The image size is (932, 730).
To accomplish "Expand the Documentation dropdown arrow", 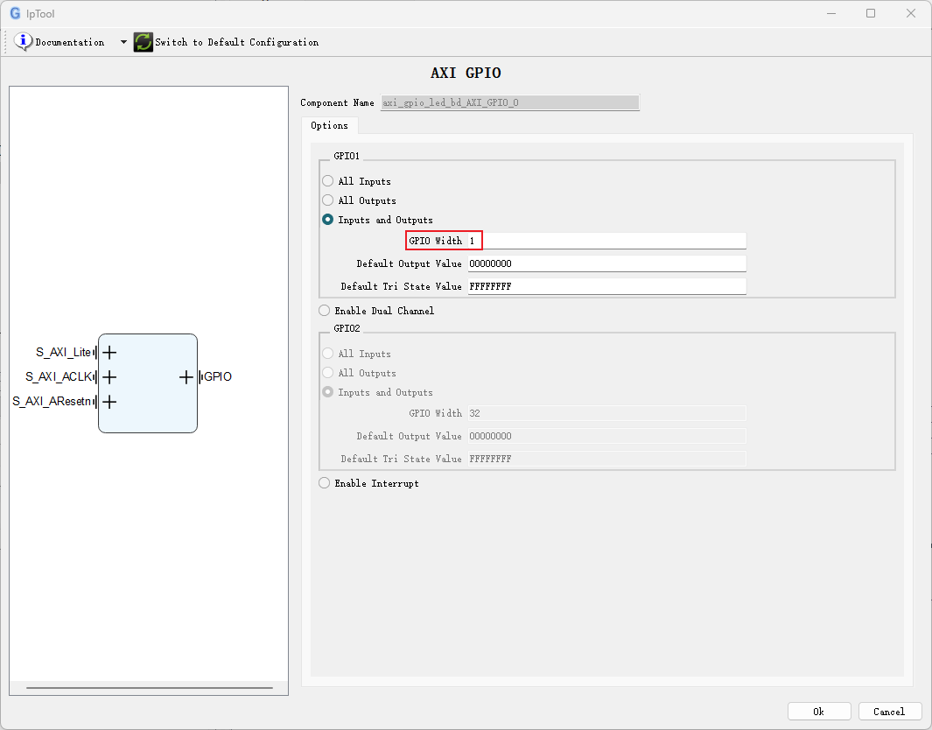I will point(123,42).
